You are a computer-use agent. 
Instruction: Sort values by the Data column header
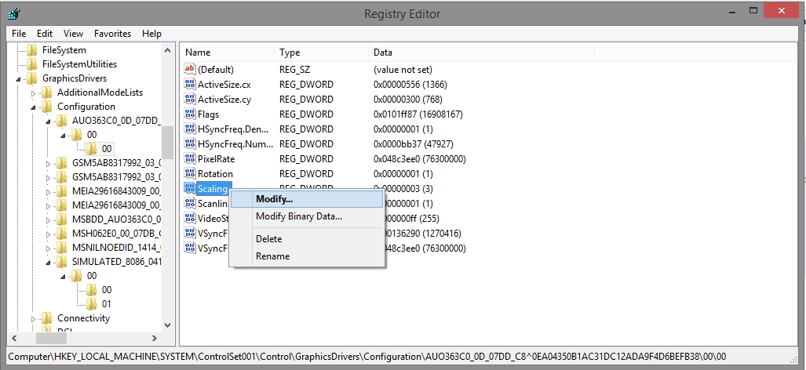(482, 53)
